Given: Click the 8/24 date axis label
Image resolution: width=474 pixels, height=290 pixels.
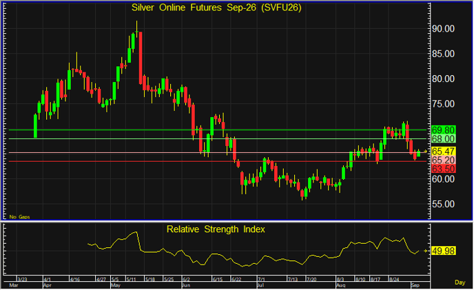Looking at the screenshot, I should [x=394, y=279].
